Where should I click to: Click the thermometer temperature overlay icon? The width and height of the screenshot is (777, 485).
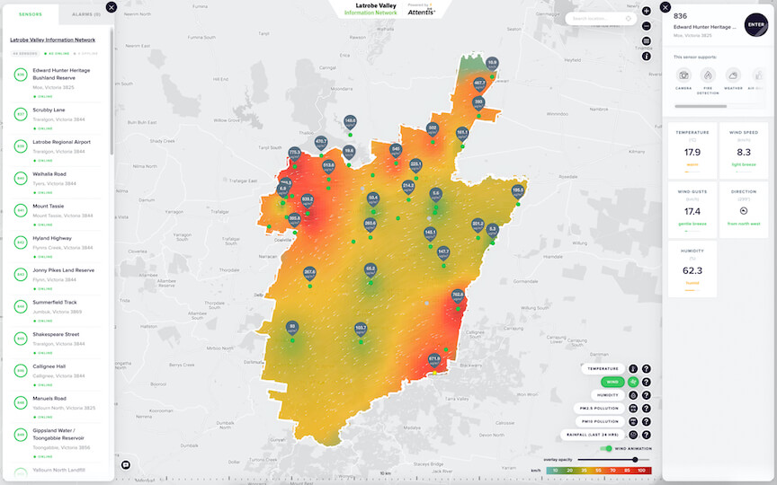(633, 369)
